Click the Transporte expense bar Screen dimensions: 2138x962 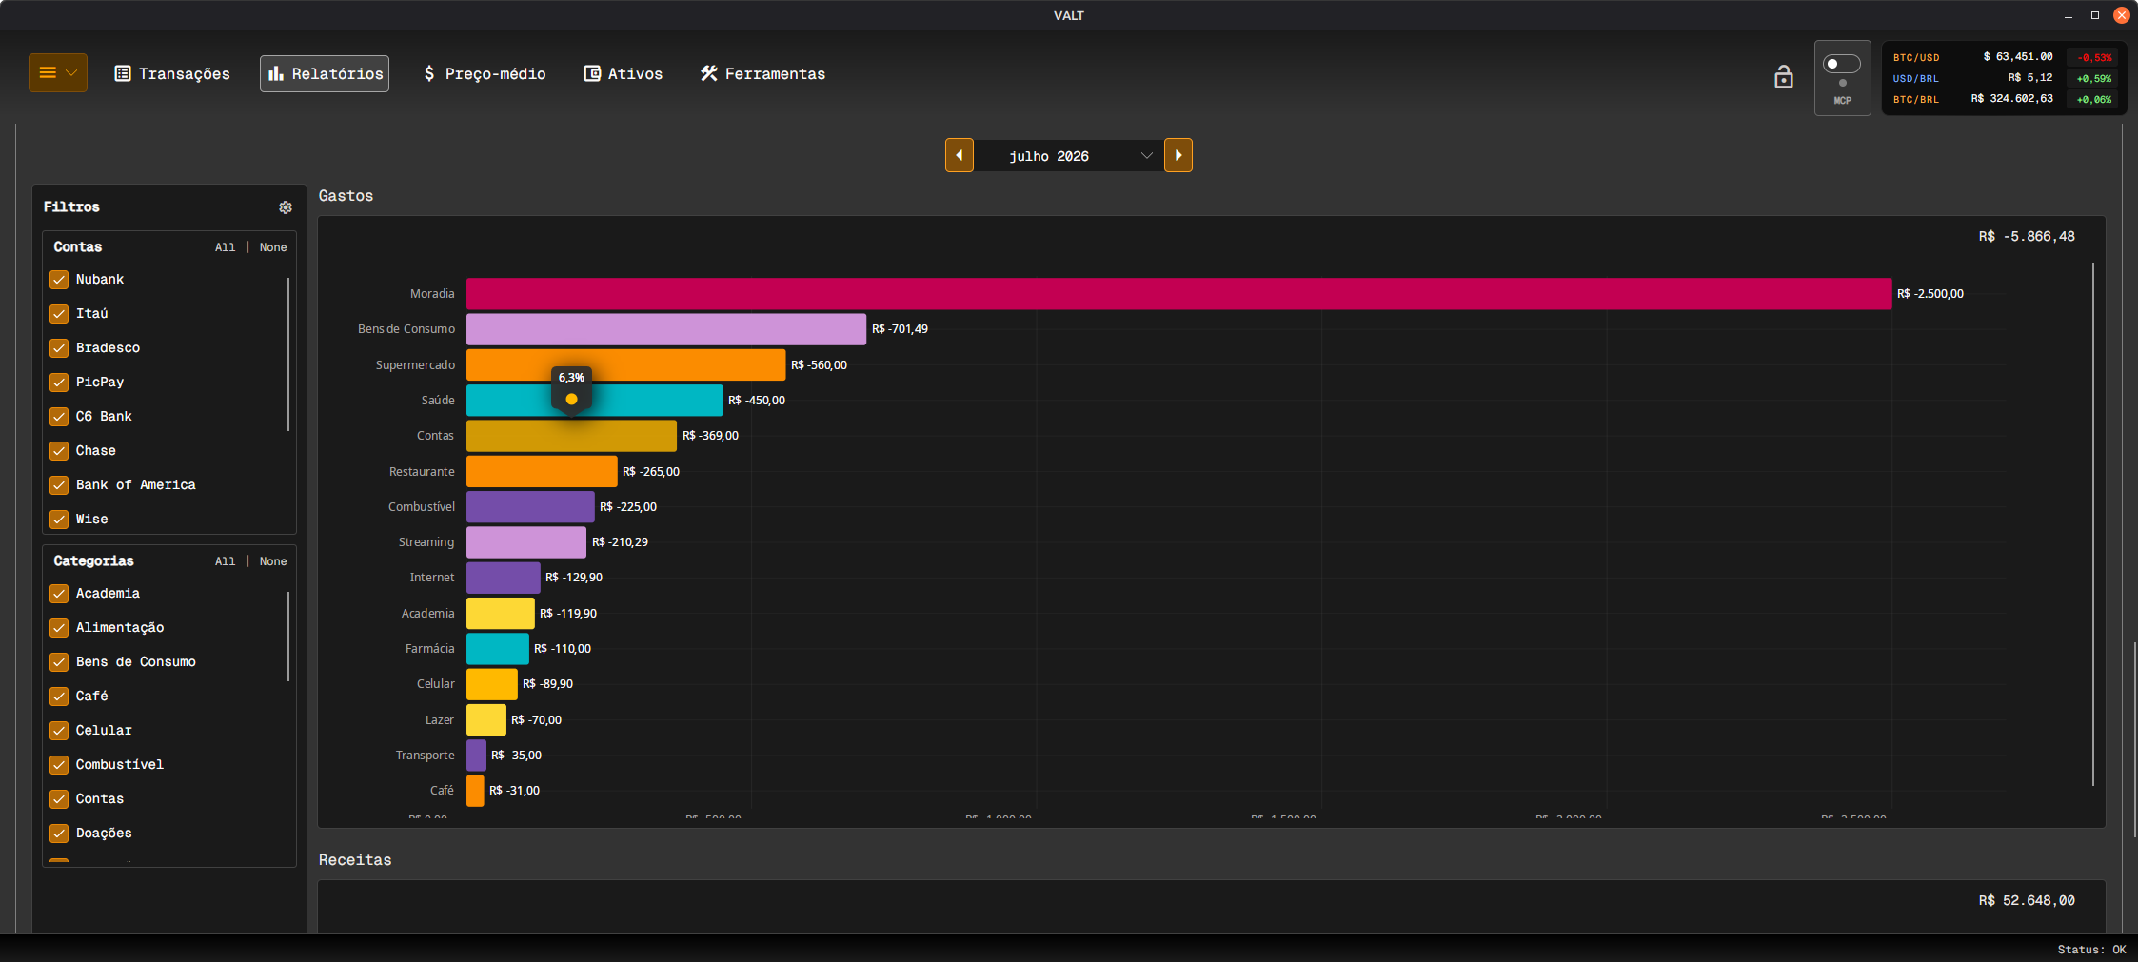(x=476, y=756)
